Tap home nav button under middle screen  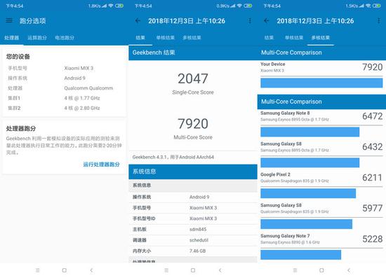point(193,270)
